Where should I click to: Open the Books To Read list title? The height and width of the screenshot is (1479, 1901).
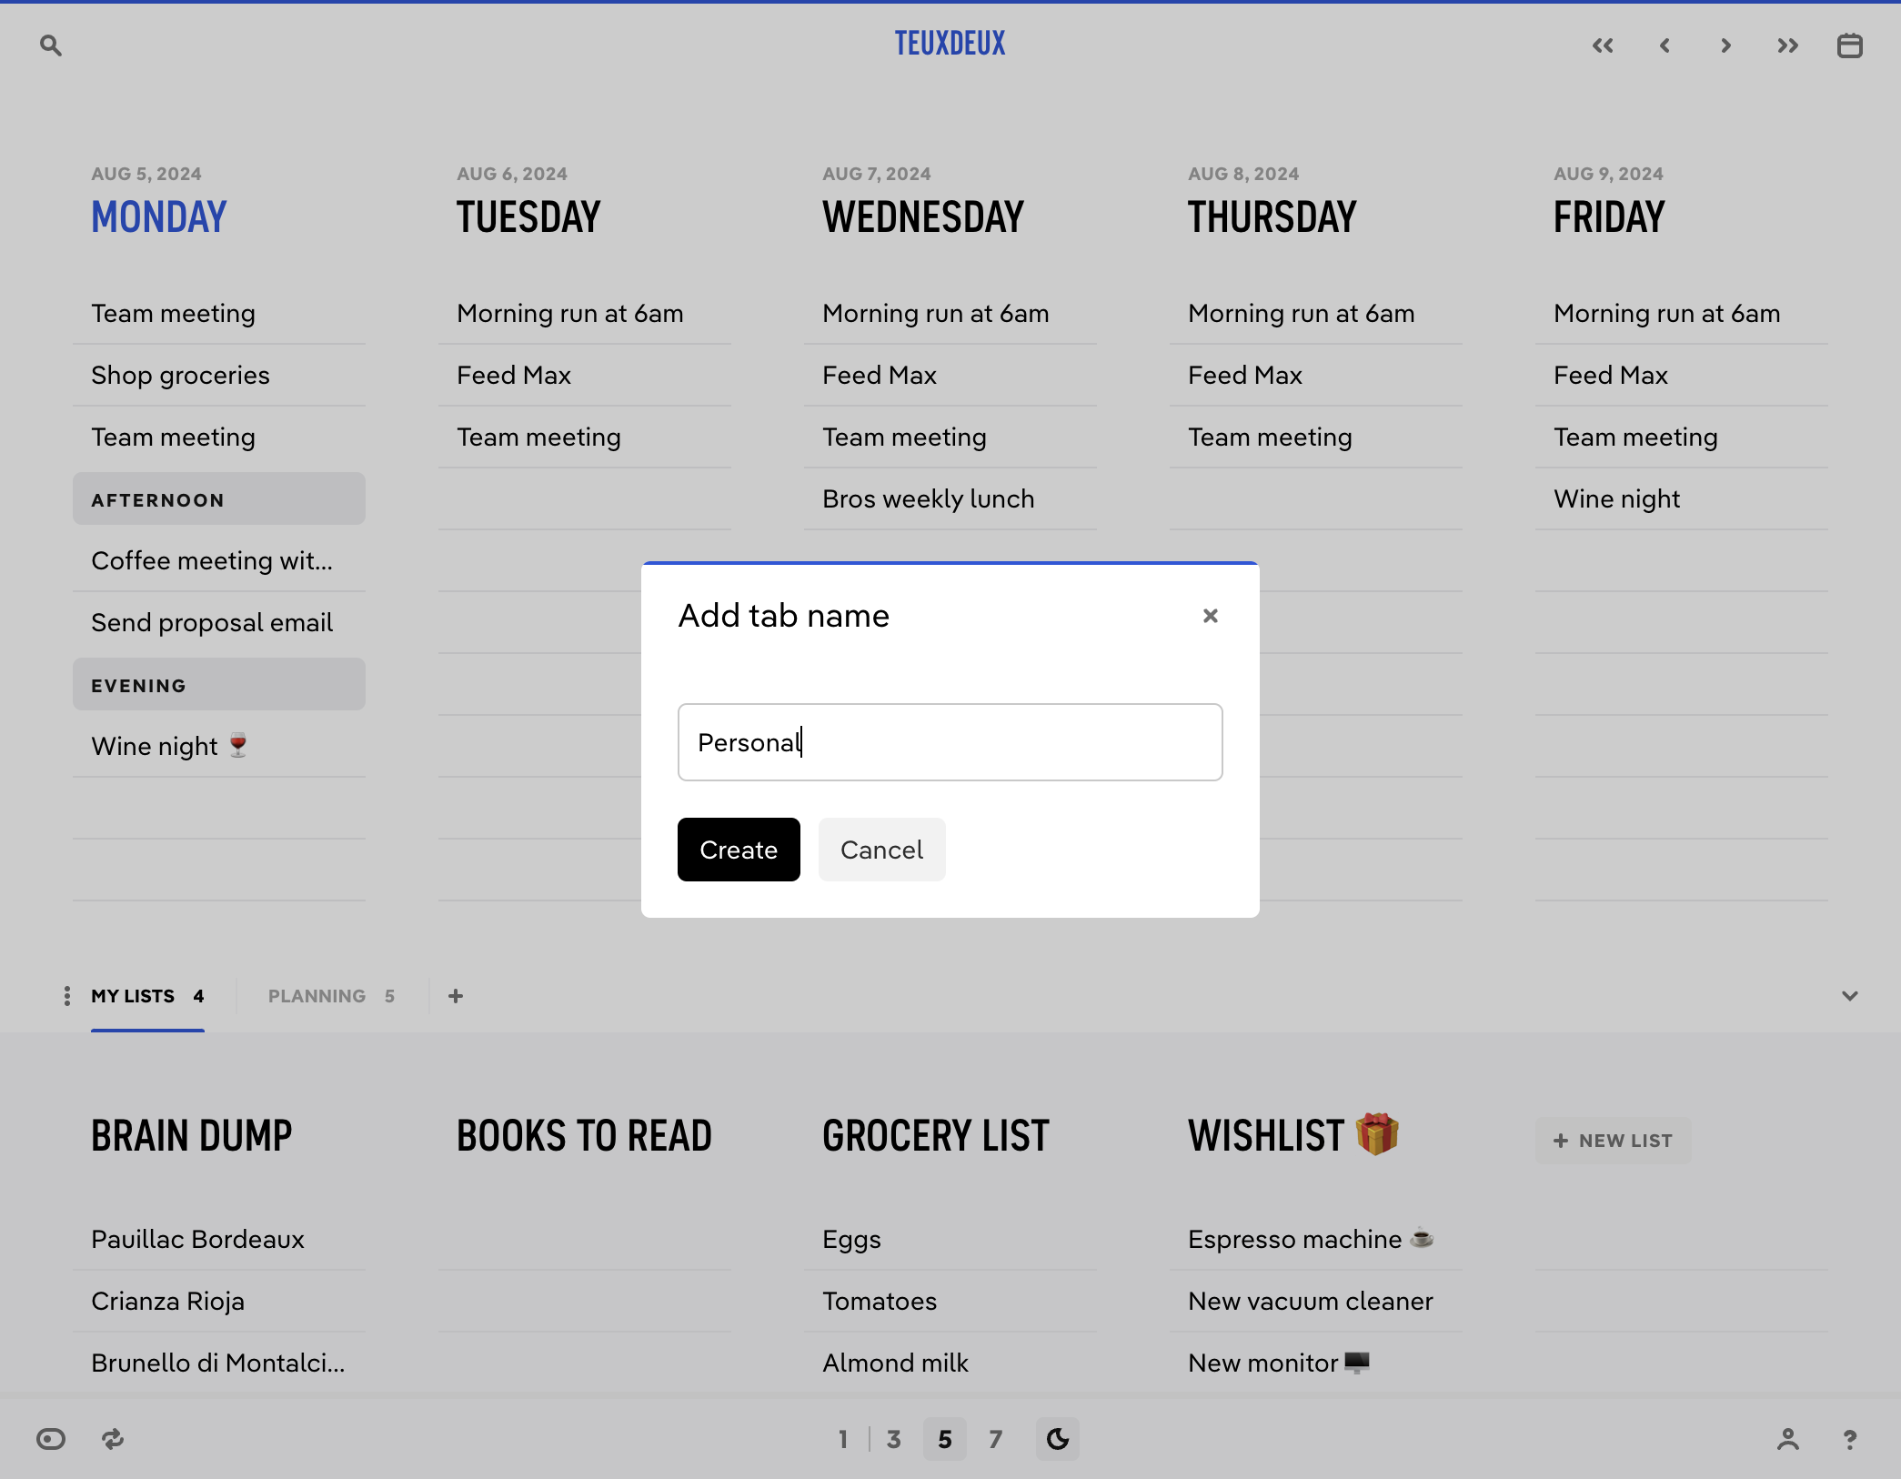(x=584, y=1136)
